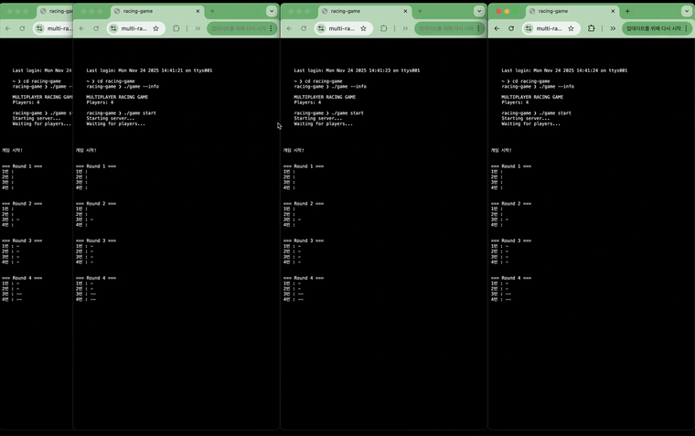Open a new tab in third window
Viewport: 695px width, 436px height.
tap(420, 11)
